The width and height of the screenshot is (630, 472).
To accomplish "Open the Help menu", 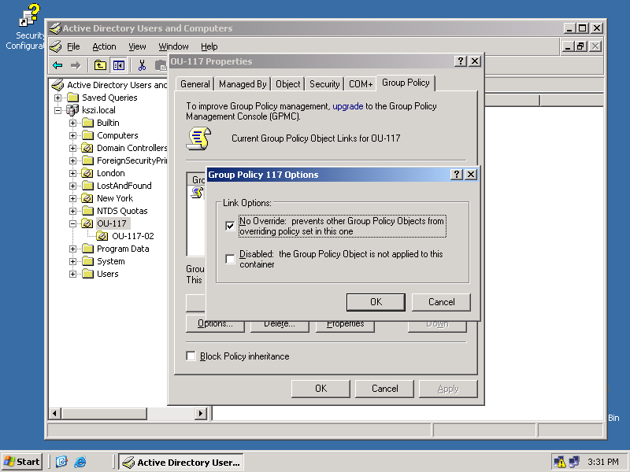I will 209,46.
